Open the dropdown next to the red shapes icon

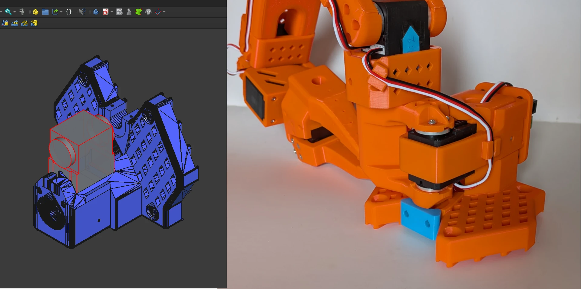112,12
